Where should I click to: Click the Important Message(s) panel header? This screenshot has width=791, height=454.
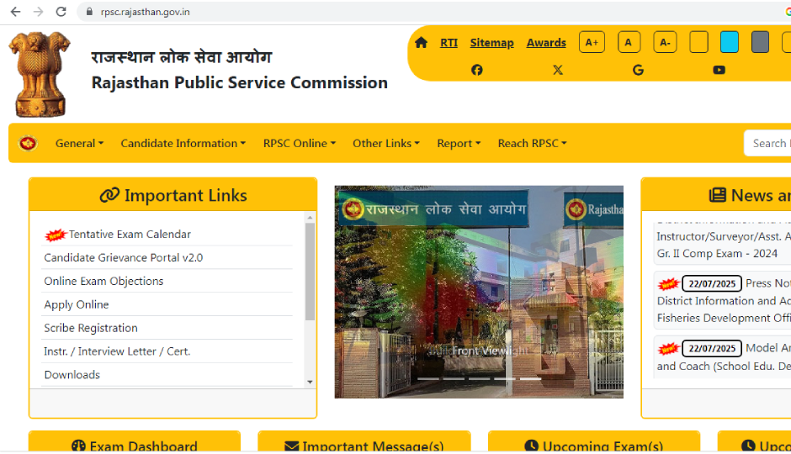pyautogui.click(x=364, y=441)
